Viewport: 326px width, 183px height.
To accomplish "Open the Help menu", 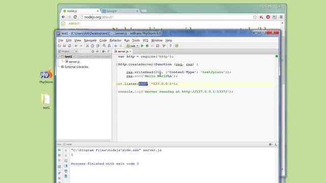I will click(x=169, y=41).
